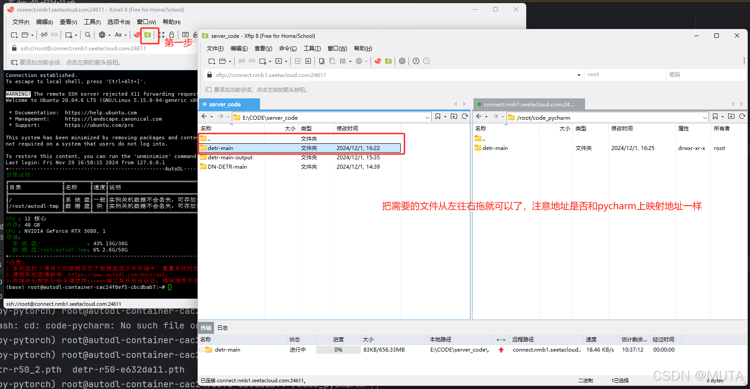Viewport: 750px width, 389px height.
Task: Click the keyboard icon in Xshell toolbar
Action: point(185,35)
